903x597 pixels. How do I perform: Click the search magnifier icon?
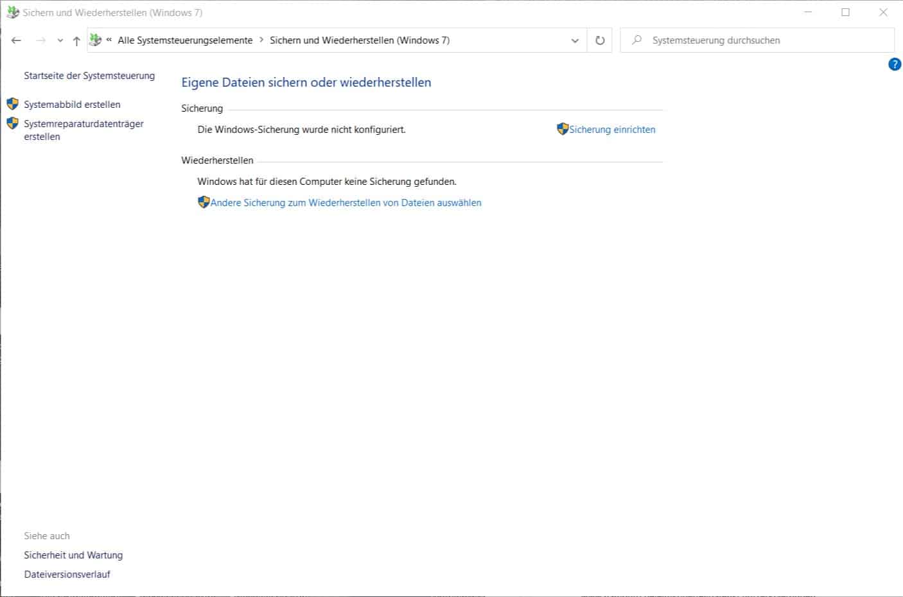click(636, 40)
